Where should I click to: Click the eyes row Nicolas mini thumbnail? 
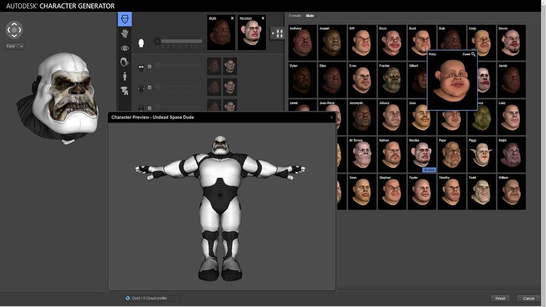pyautogui.click(x=230, y=66)
